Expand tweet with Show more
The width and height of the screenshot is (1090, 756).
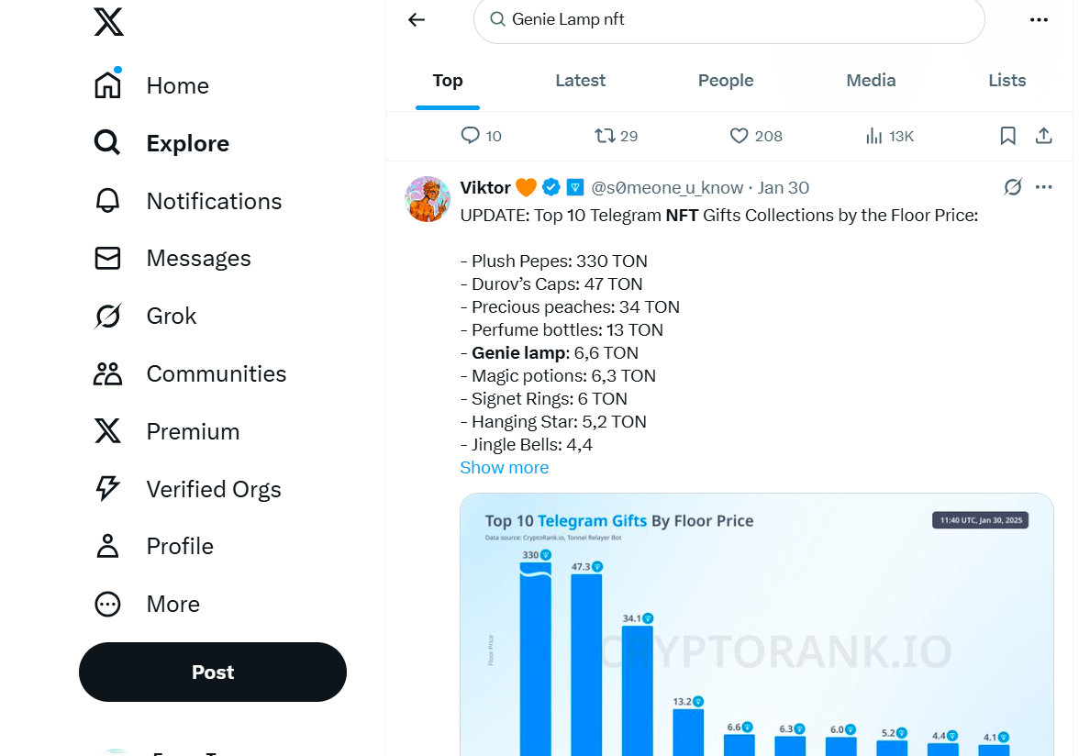[x=505, y=468]
